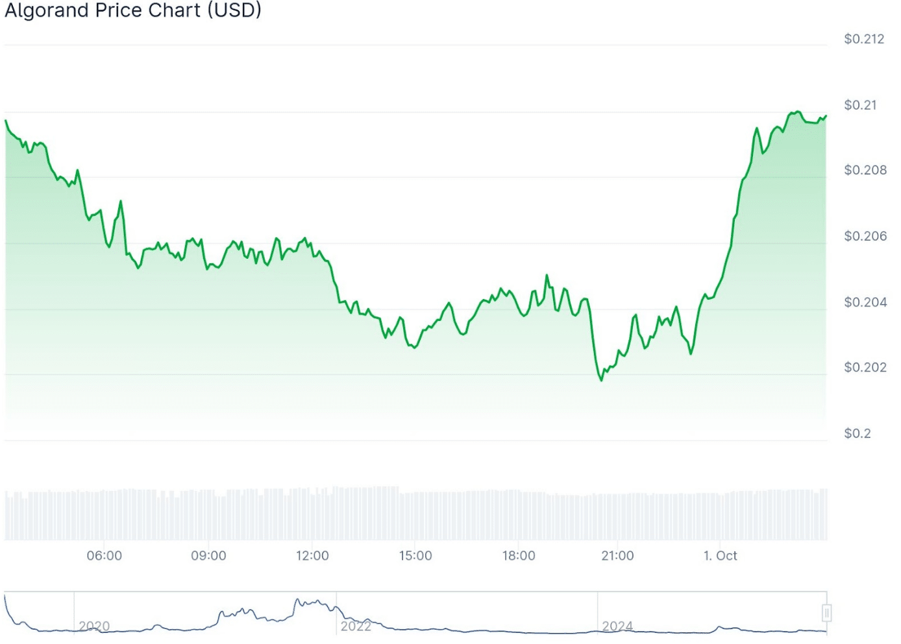The image size is (901, 644).
Task: Click the $0.21 price axis label
Action: click(860, 105)
